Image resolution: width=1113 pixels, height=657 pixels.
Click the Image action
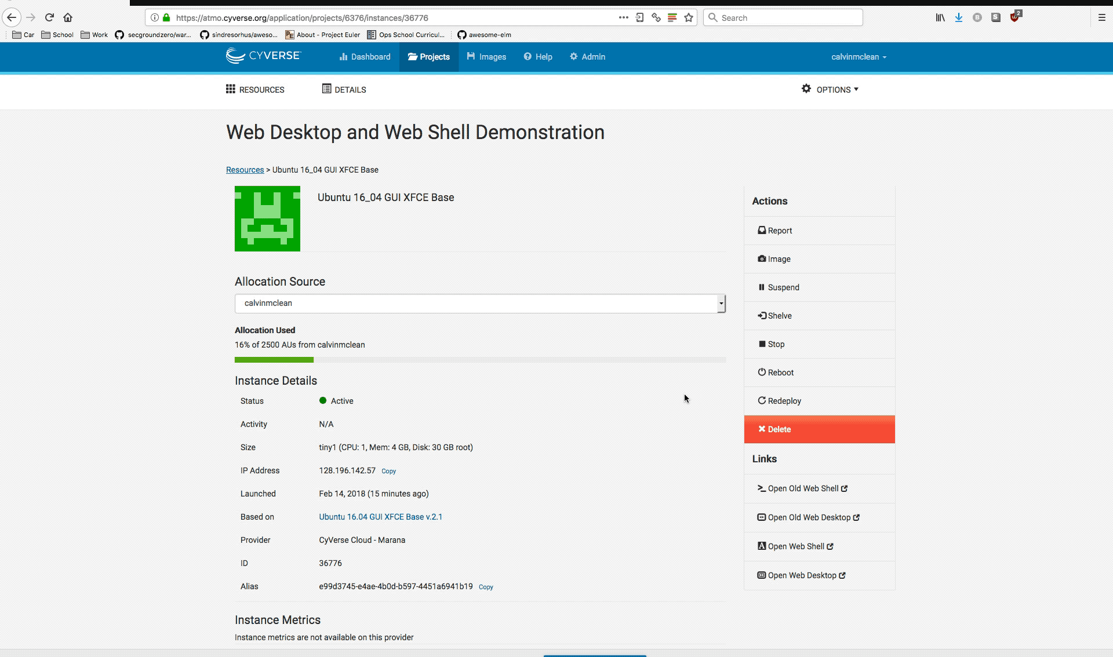(819, 259)
